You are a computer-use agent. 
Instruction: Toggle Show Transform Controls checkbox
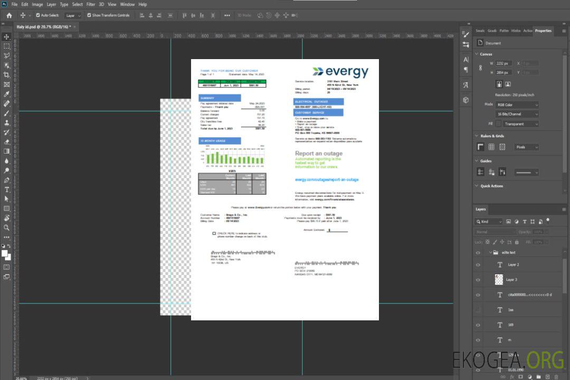tap(89, 15)
